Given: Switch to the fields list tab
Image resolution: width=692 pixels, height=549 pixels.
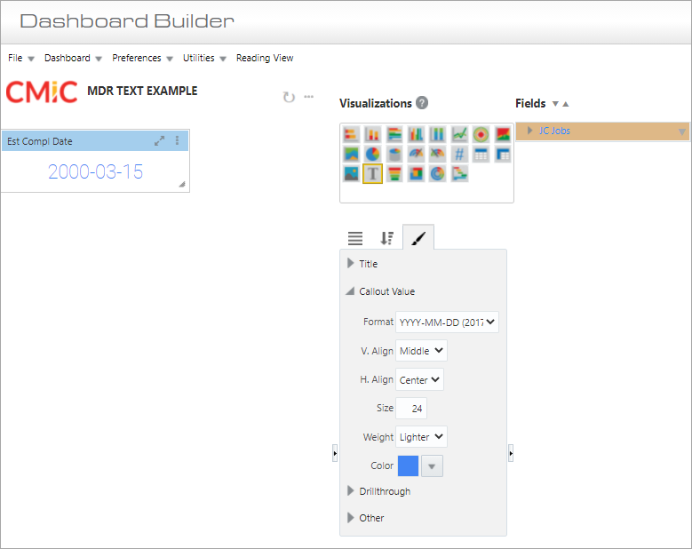Looking at the screenshot, I should 355,238.
